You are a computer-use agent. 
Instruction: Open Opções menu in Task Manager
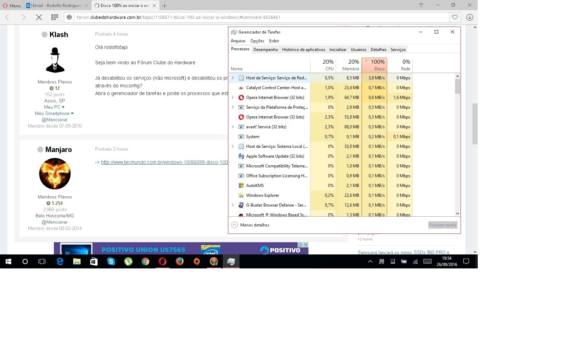tap(257, 41)
